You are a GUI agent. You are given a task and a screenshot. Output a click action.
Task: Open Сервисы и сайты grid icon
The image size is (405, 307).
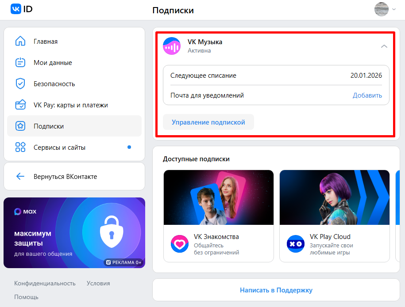pyautogui.click(x=20, y=147)
